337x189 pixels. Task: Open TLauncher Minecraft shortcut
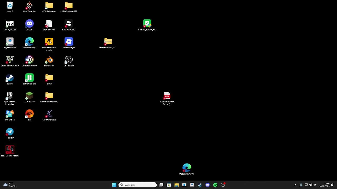(x=29, y=97)
